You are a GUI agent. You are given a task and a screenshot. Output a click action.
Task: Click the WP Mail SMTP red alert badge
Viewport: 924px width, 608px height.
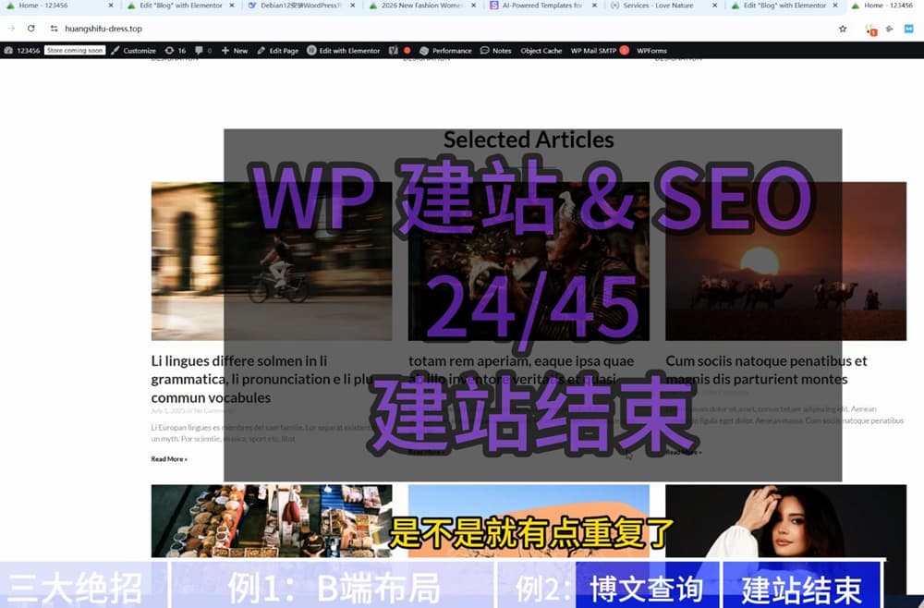coord(624,51)
